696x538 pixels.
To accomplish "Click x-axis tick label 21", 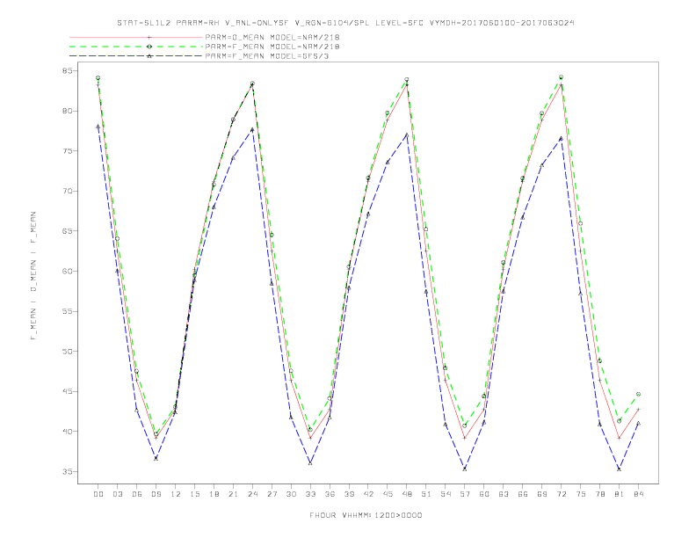I will [x=234, y=494].
